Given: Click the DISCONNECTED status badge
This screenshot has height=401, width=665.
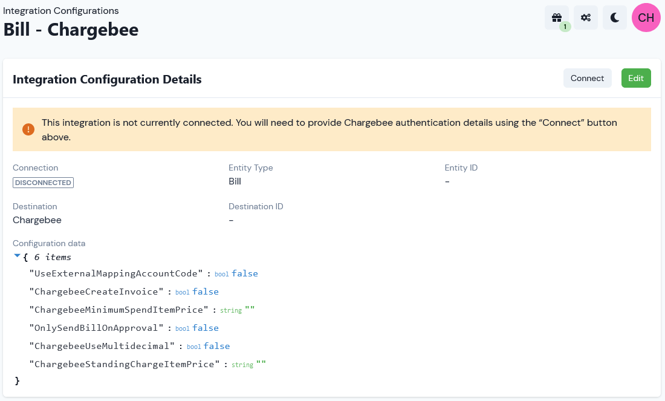Looking at the screenshot, I should [44, 183].
